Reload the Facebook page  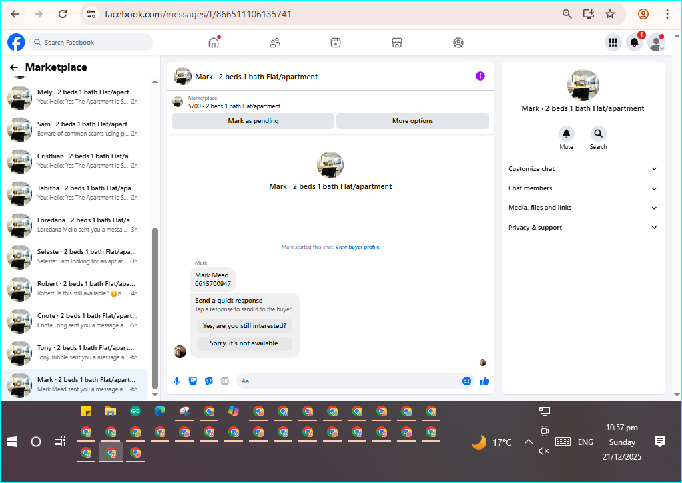point(63,14)
